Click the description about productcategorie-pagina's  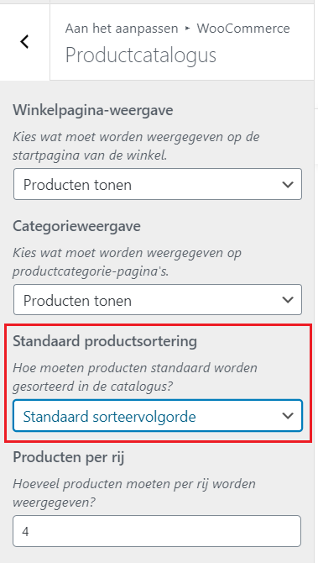[x=128, y=261]
